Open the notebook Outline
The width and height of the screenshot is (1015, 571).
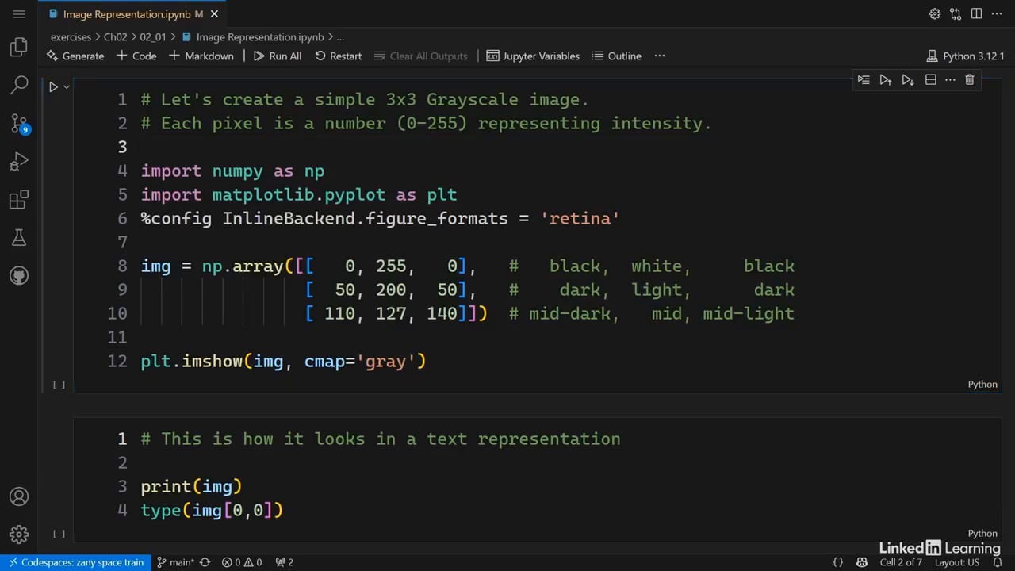click(x=616, y=56)
